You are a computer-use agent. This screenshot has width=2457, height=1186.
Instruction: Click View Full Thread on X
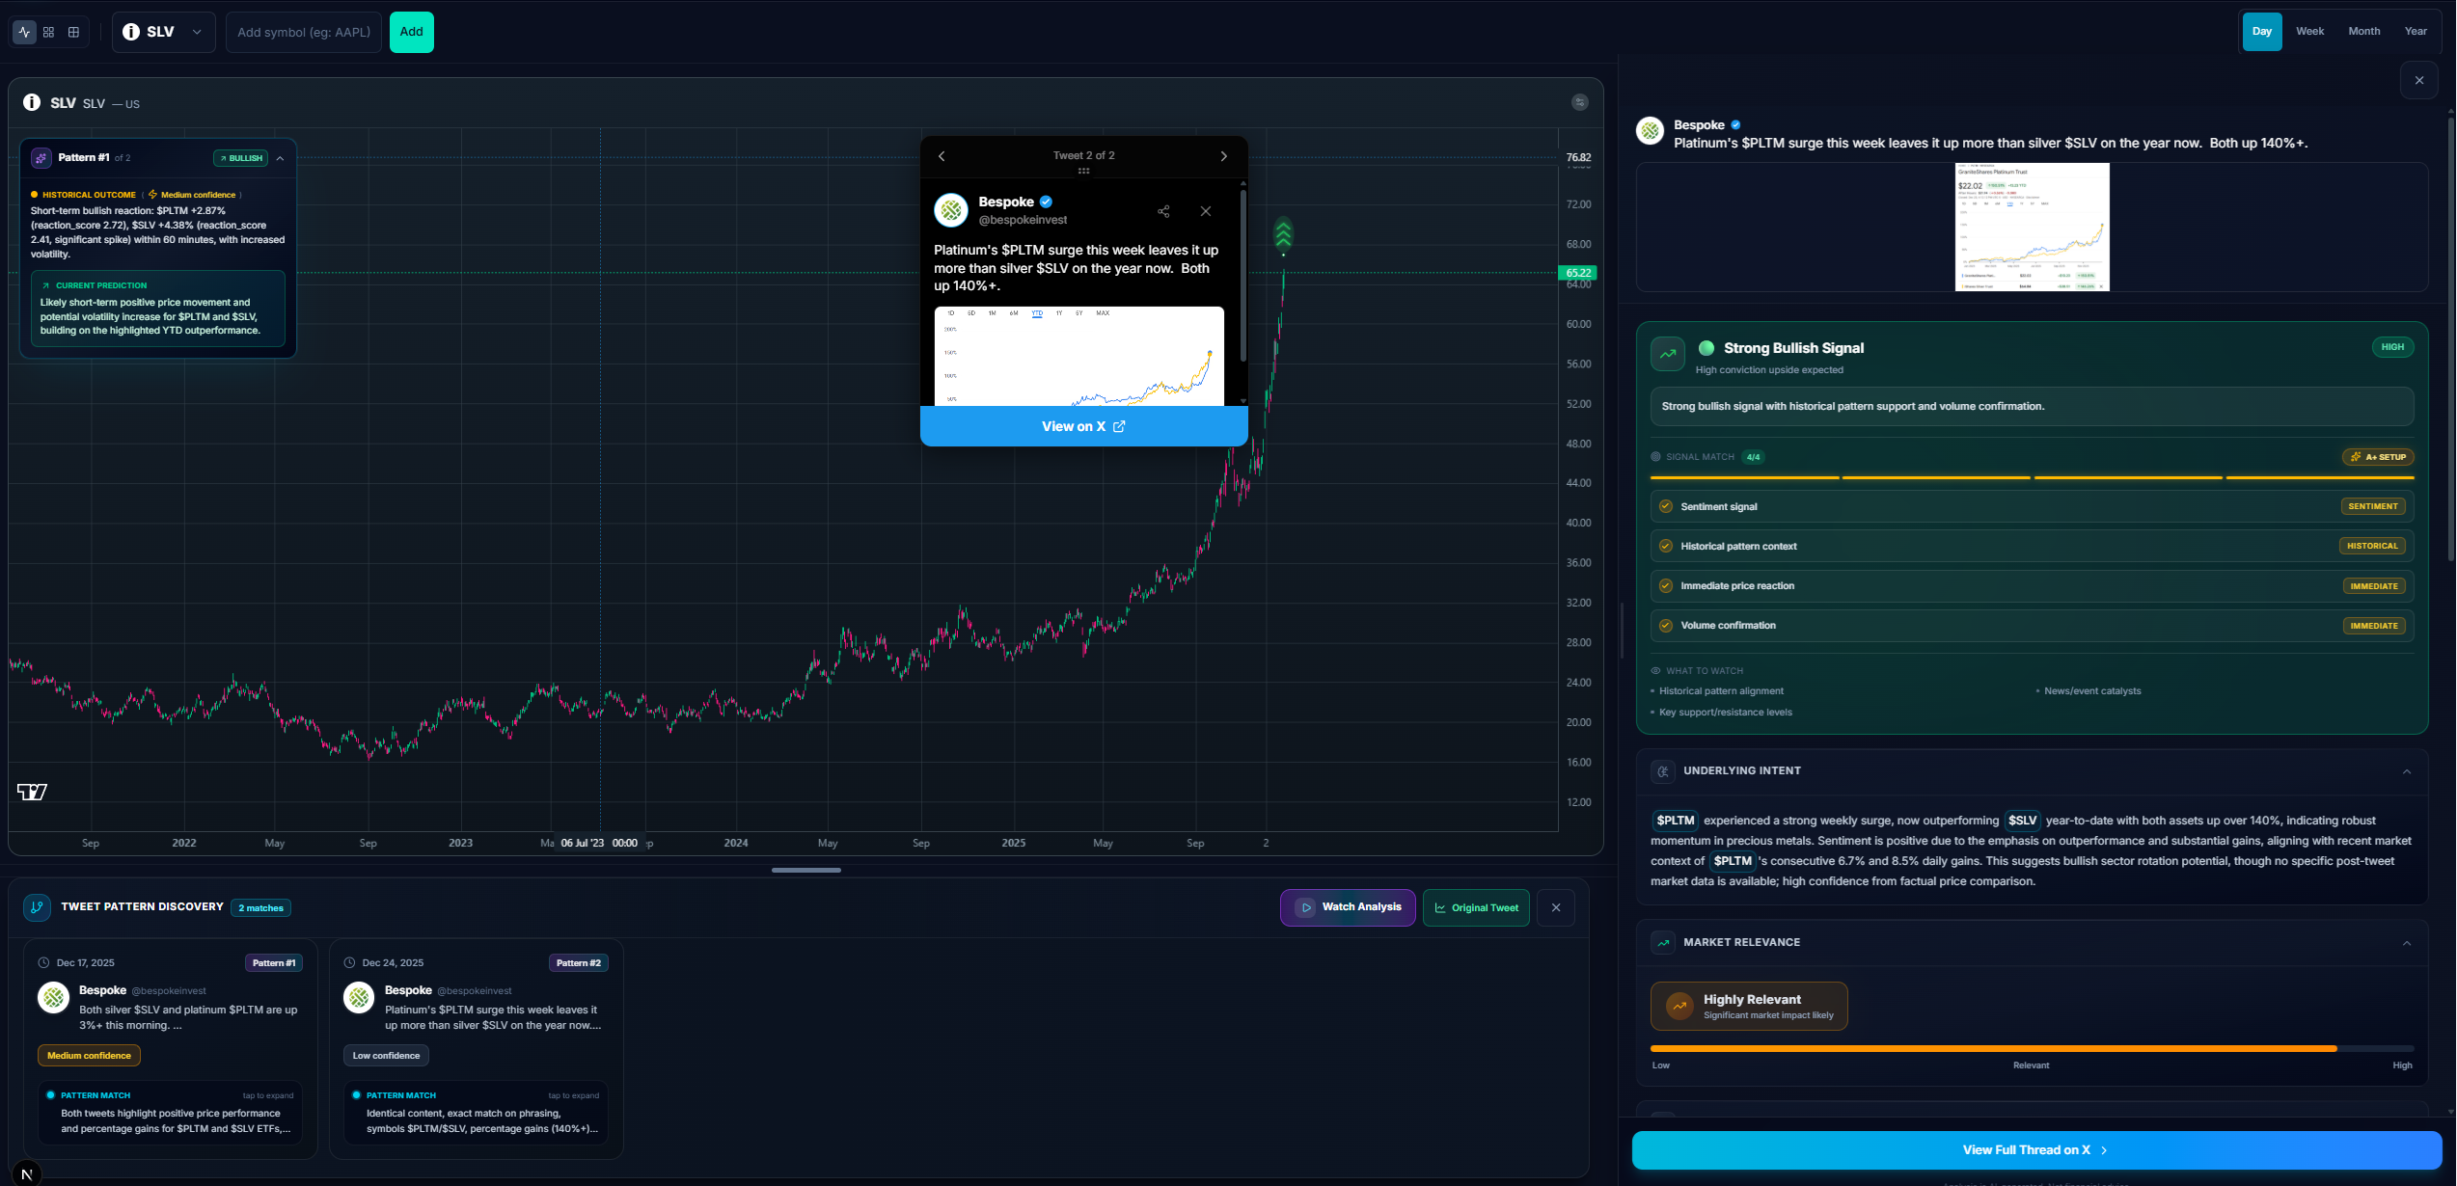pyautogui.click(x=2032, y=1149)
